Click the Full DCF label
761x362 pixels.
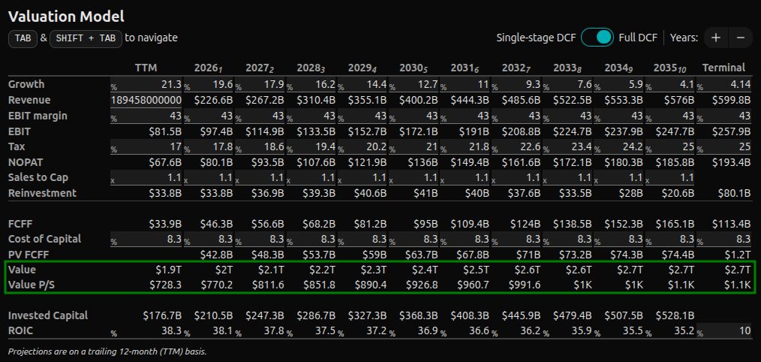(638, 38)
